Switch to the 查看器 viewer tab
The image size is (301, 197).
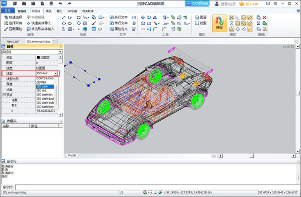pos(21,11)
